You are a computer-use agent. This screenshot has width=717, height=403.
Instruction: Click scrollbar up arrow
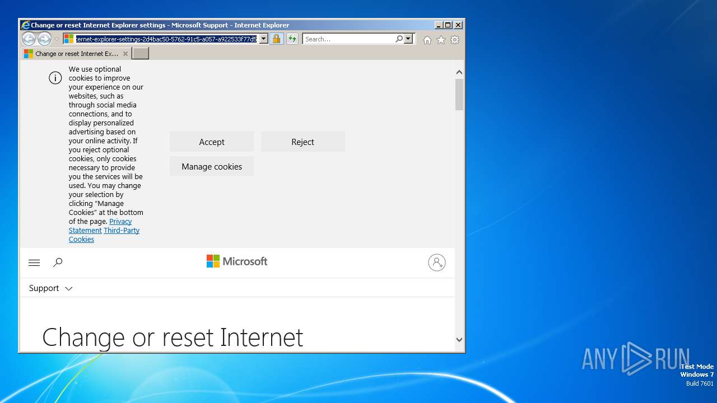(459, 72)
